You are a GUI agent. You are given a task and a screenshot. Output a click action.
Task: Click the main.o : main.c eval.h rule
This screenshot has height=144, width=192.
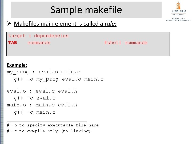[x=42, y=105]
